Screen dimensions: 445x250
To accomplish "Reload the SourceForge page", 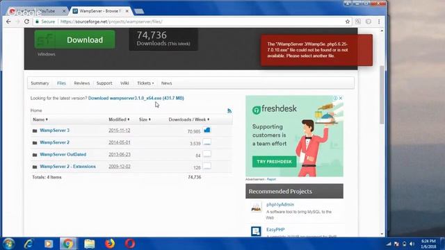I will coord(26,22).
